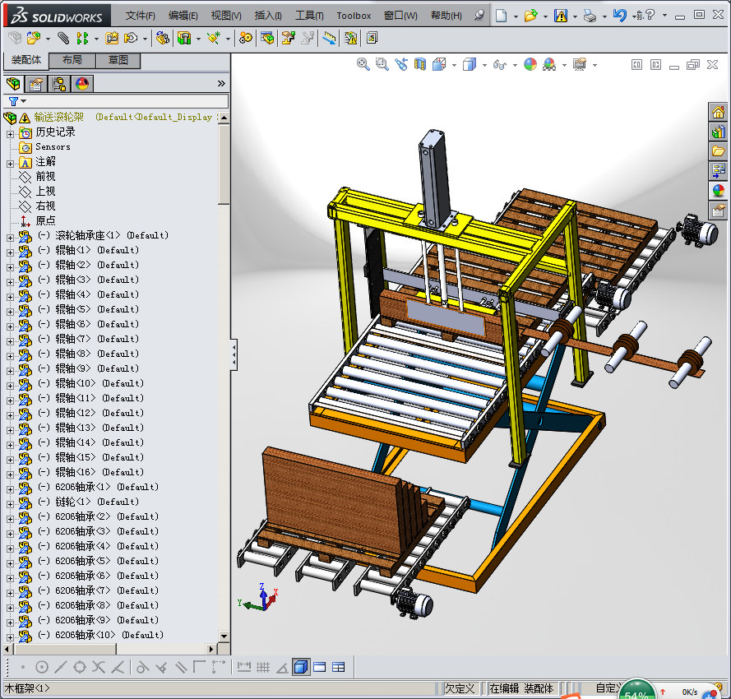The image size is (731, 699).
Task: Click the Zoom to Area icon
Action: pos(382,64)
